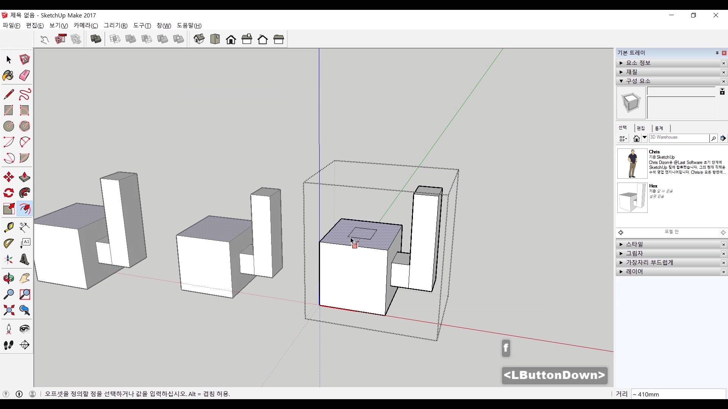Click the 3D Warehouse search button

click(x=713, y=139)
